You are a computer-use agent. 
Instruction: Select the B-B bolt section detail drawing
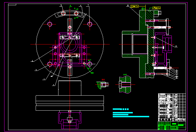125,84
